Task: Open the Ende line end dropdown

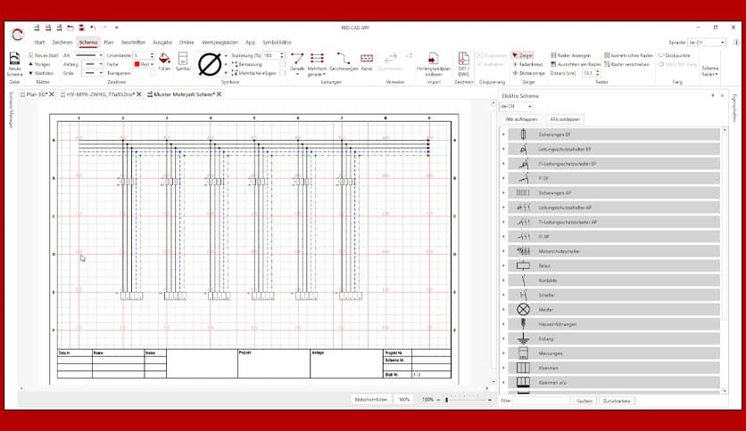Action: [x=101, y=73]
